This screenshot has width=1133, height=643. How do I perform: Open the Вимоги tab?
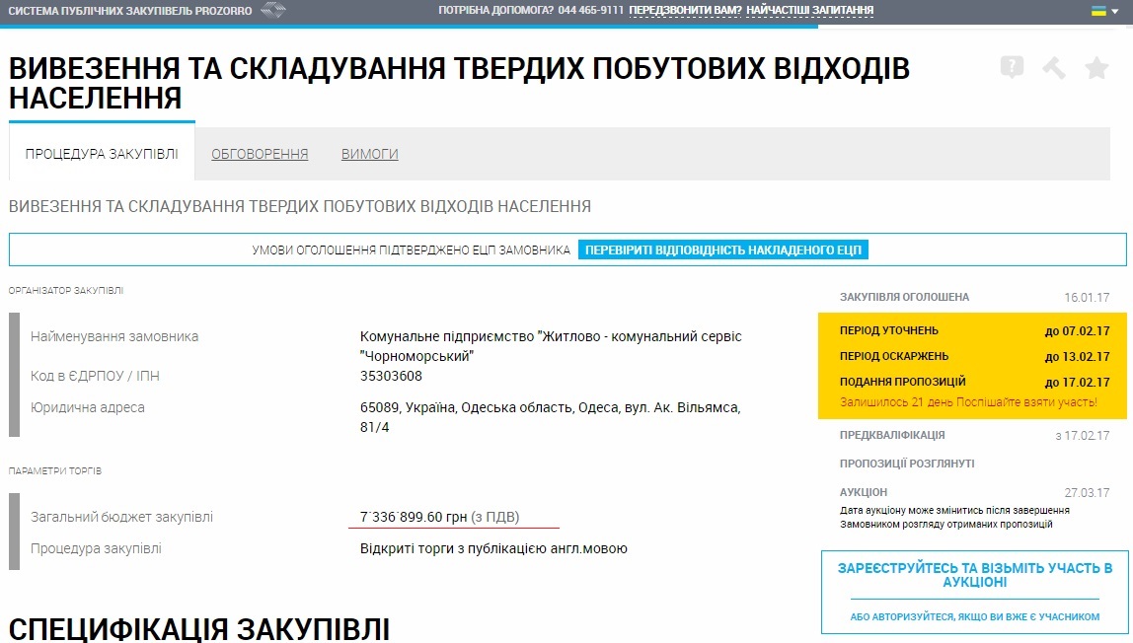(x=370, y=154)
